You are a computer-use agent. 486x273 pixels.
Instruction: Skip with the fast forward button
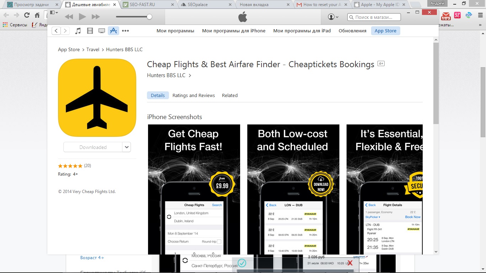click(96, 17)
